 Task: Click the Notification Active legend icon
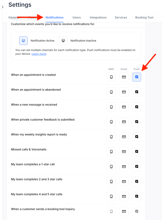point(23,41)
